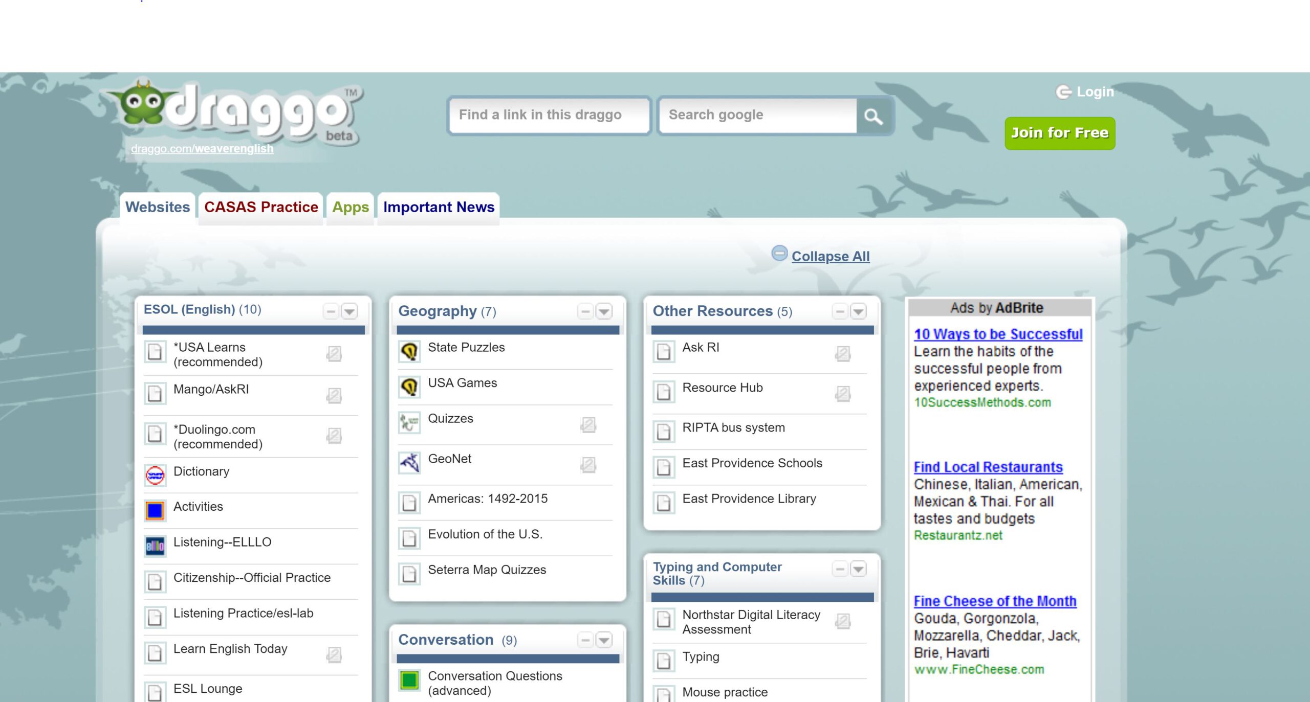
Task: Minimize the Other Resources box
Action: tap(840, 311)
